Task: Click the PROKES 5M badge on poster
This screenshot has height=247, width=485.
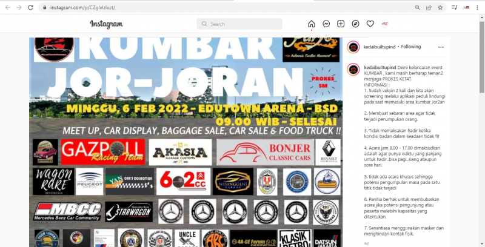Action: pos(323,82)
